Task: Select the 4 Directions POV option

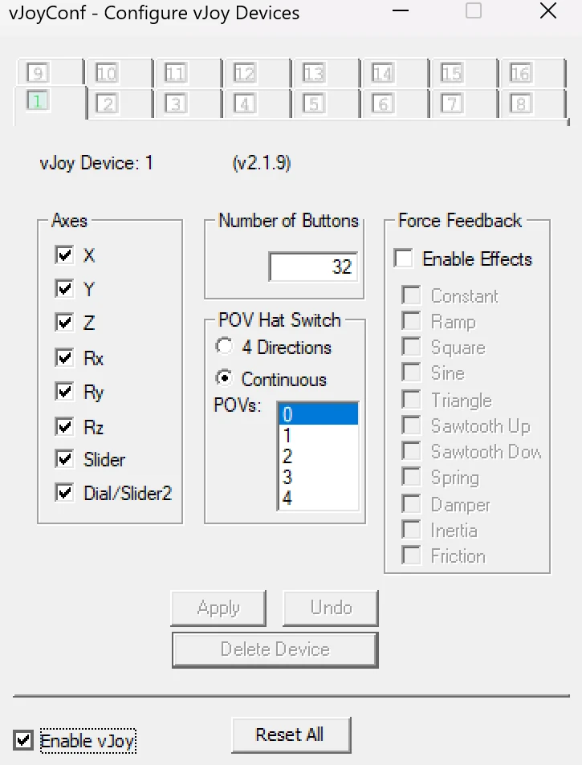Action: pos(226,348)
